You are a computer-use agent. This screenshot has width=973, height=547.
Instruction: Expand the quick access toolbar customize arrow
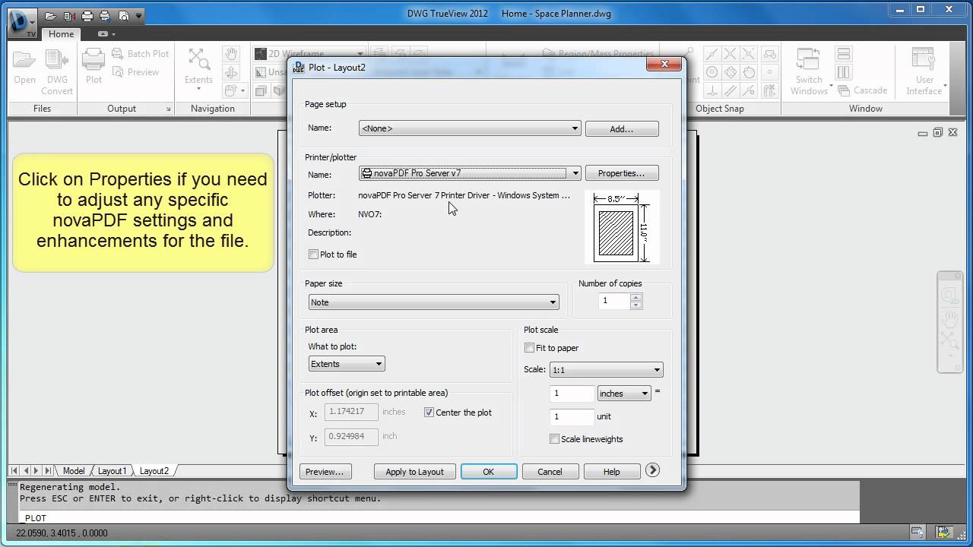point(138,15)
